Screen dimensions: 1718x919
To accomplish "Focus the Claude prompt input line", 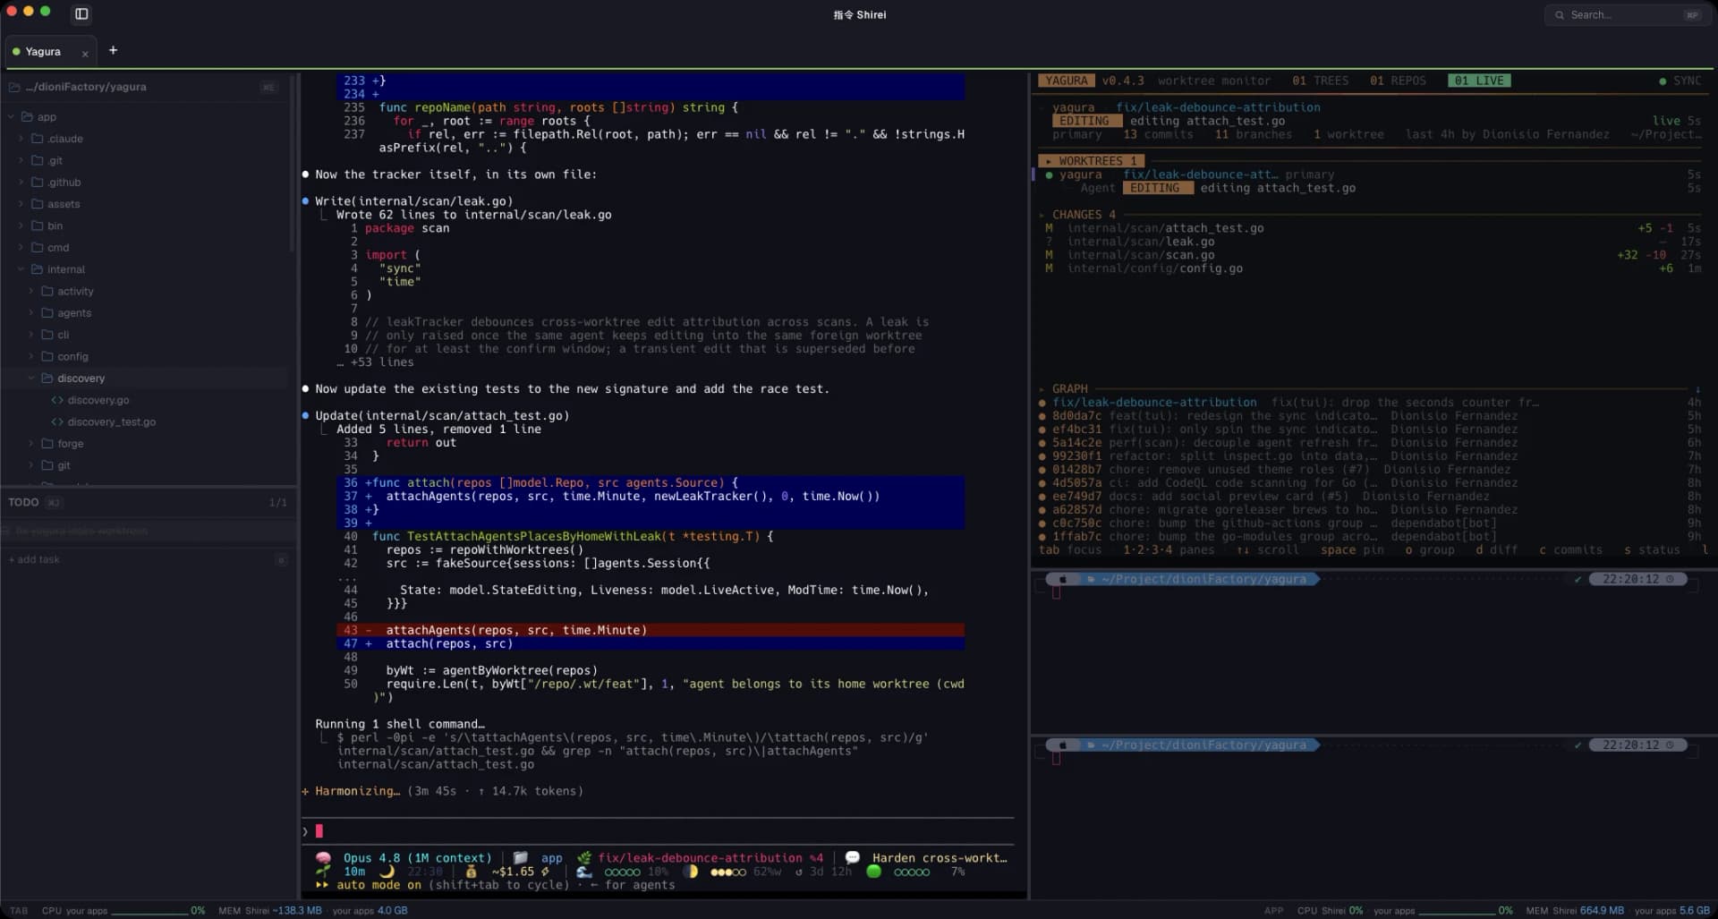I will pos(658,831).
